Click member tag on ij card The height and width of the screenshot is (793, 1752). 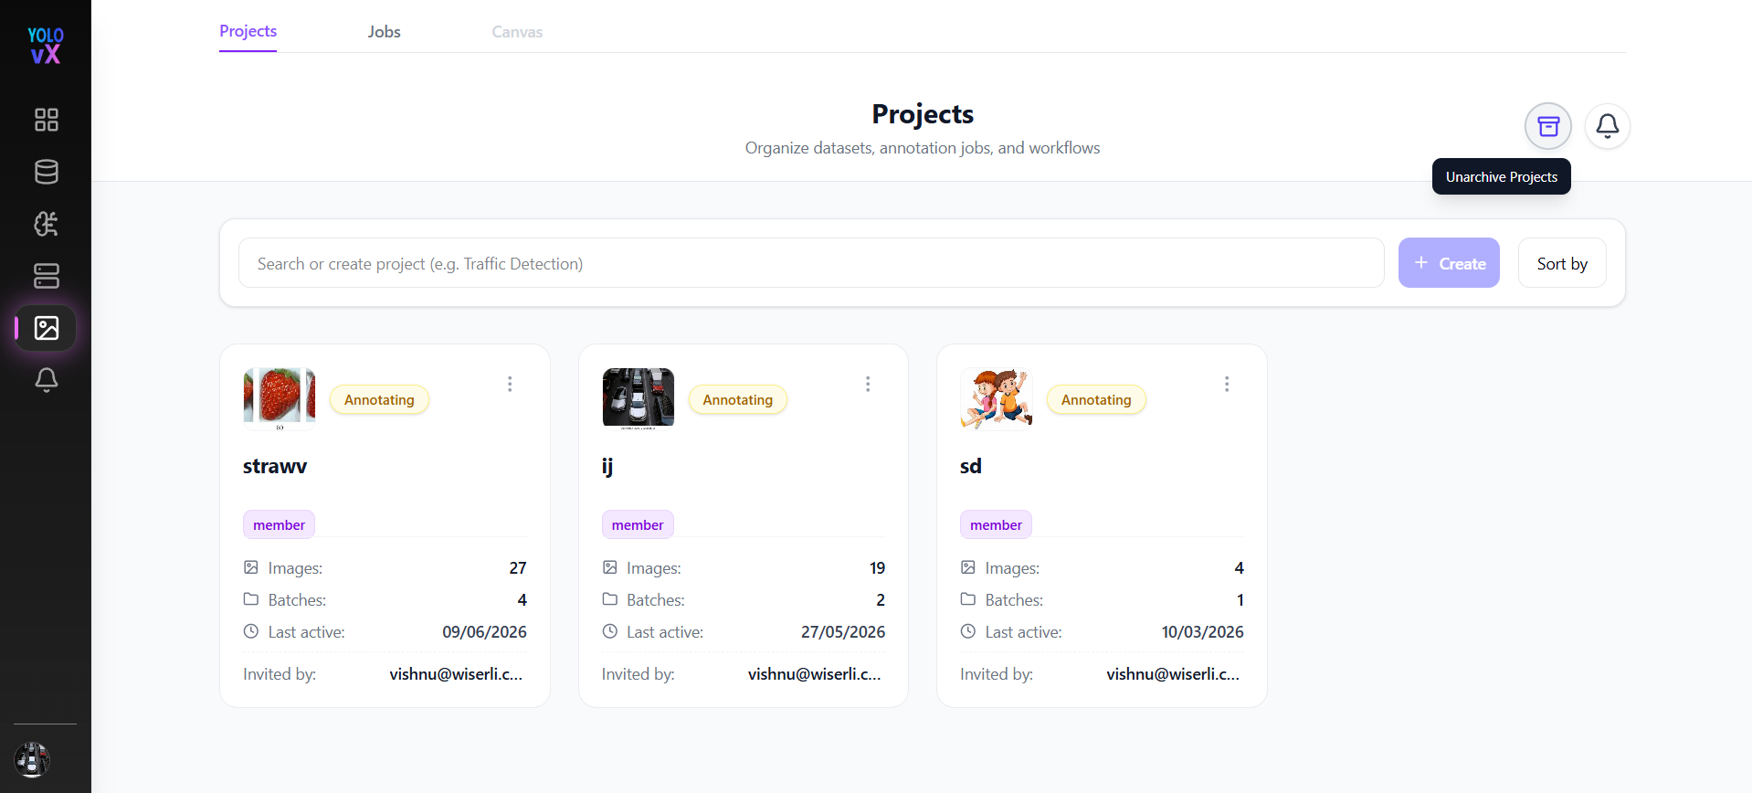[638, 524]
